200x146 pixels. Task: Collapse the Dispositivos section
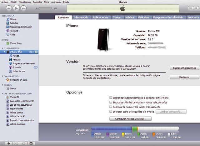click(2, 48)
